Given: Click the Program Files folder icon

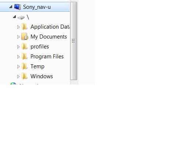Looking at the screenshot, I should [25, 56].
